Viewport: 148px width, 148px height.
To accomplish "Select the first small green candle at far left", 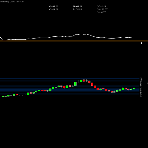I will 3,96.
